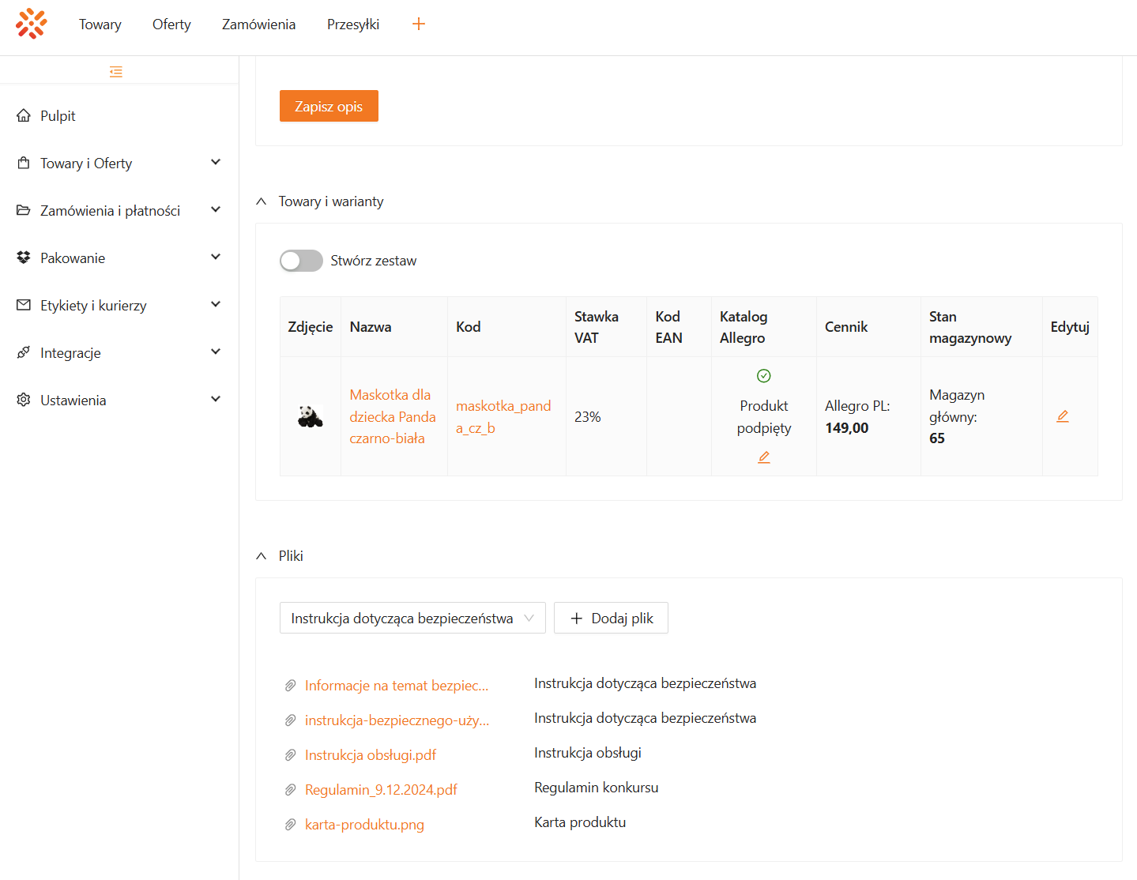
Task: Click the plus icon in top navigation
Action: pos(419,24)
